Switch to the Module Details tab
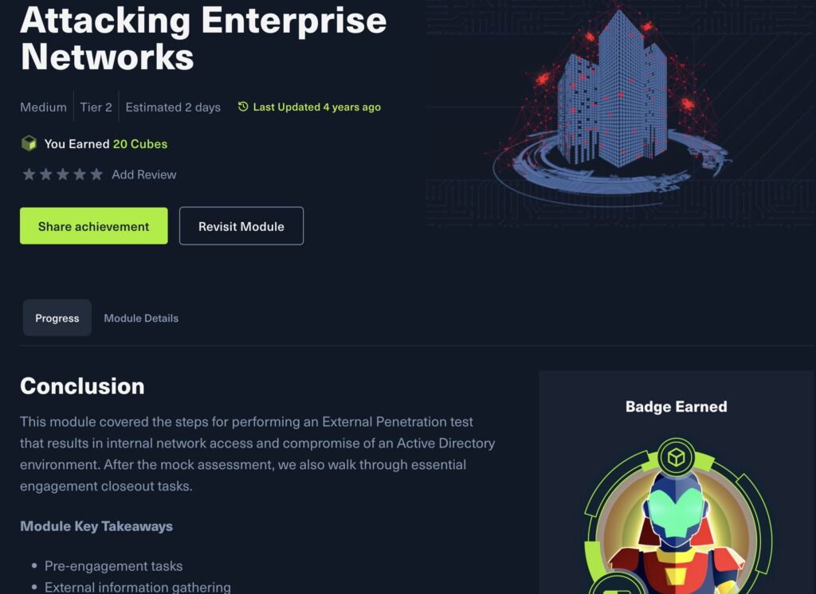Viewport: 816px width, 594px height. [x=140, y=318]
